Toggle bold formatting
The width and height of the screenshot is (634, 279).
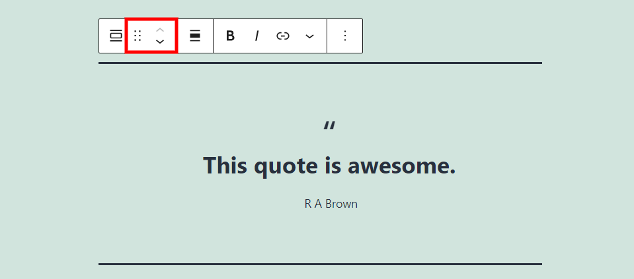(x=230, y=36)
